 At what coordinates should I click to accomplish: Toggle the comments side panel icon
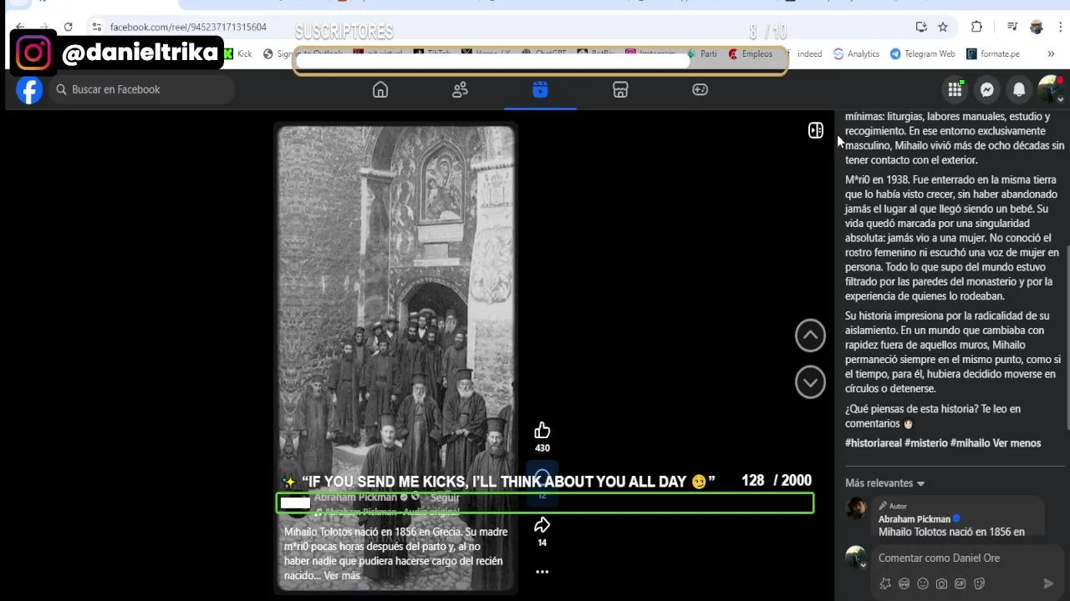click(x=816, y=130)
